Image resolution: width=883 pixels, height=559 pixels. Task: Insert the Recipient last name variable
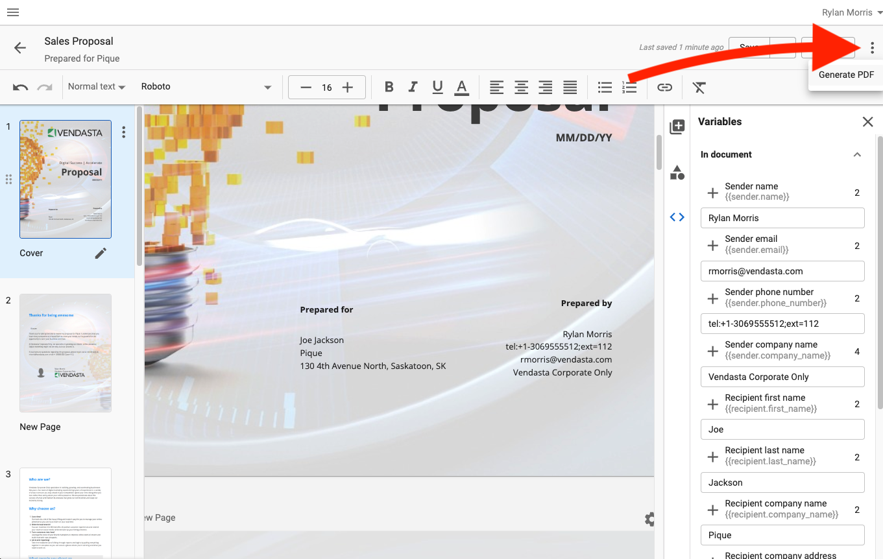pyautogui.click(x=712, y=457)
